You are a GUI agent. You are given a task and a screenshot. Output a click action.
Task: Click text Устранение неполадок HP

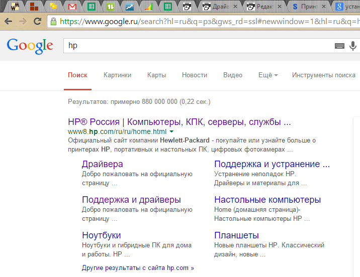(255, 174)
